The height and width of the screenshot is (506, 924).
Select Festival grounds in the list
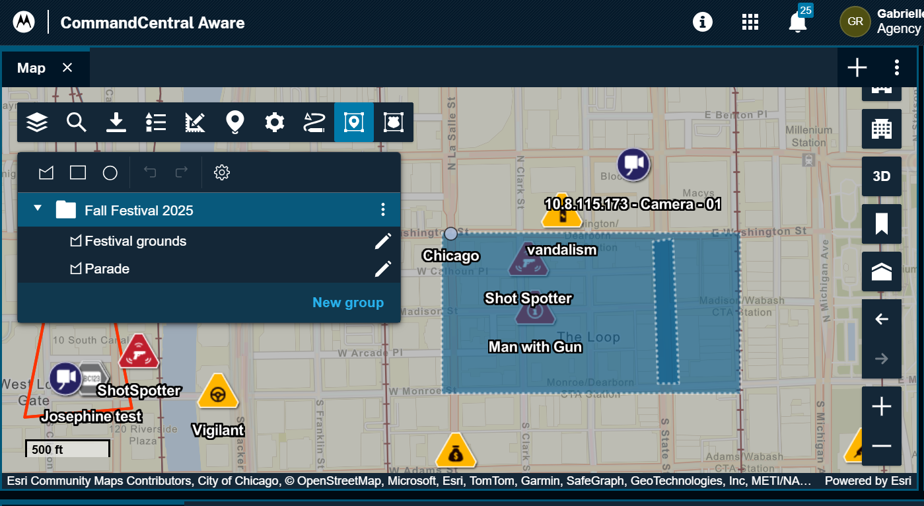pyautogui.click(x=135, y=241)
